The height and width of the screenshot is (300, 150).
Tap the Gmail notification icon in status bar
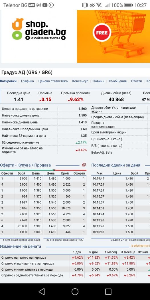[39, 5]
